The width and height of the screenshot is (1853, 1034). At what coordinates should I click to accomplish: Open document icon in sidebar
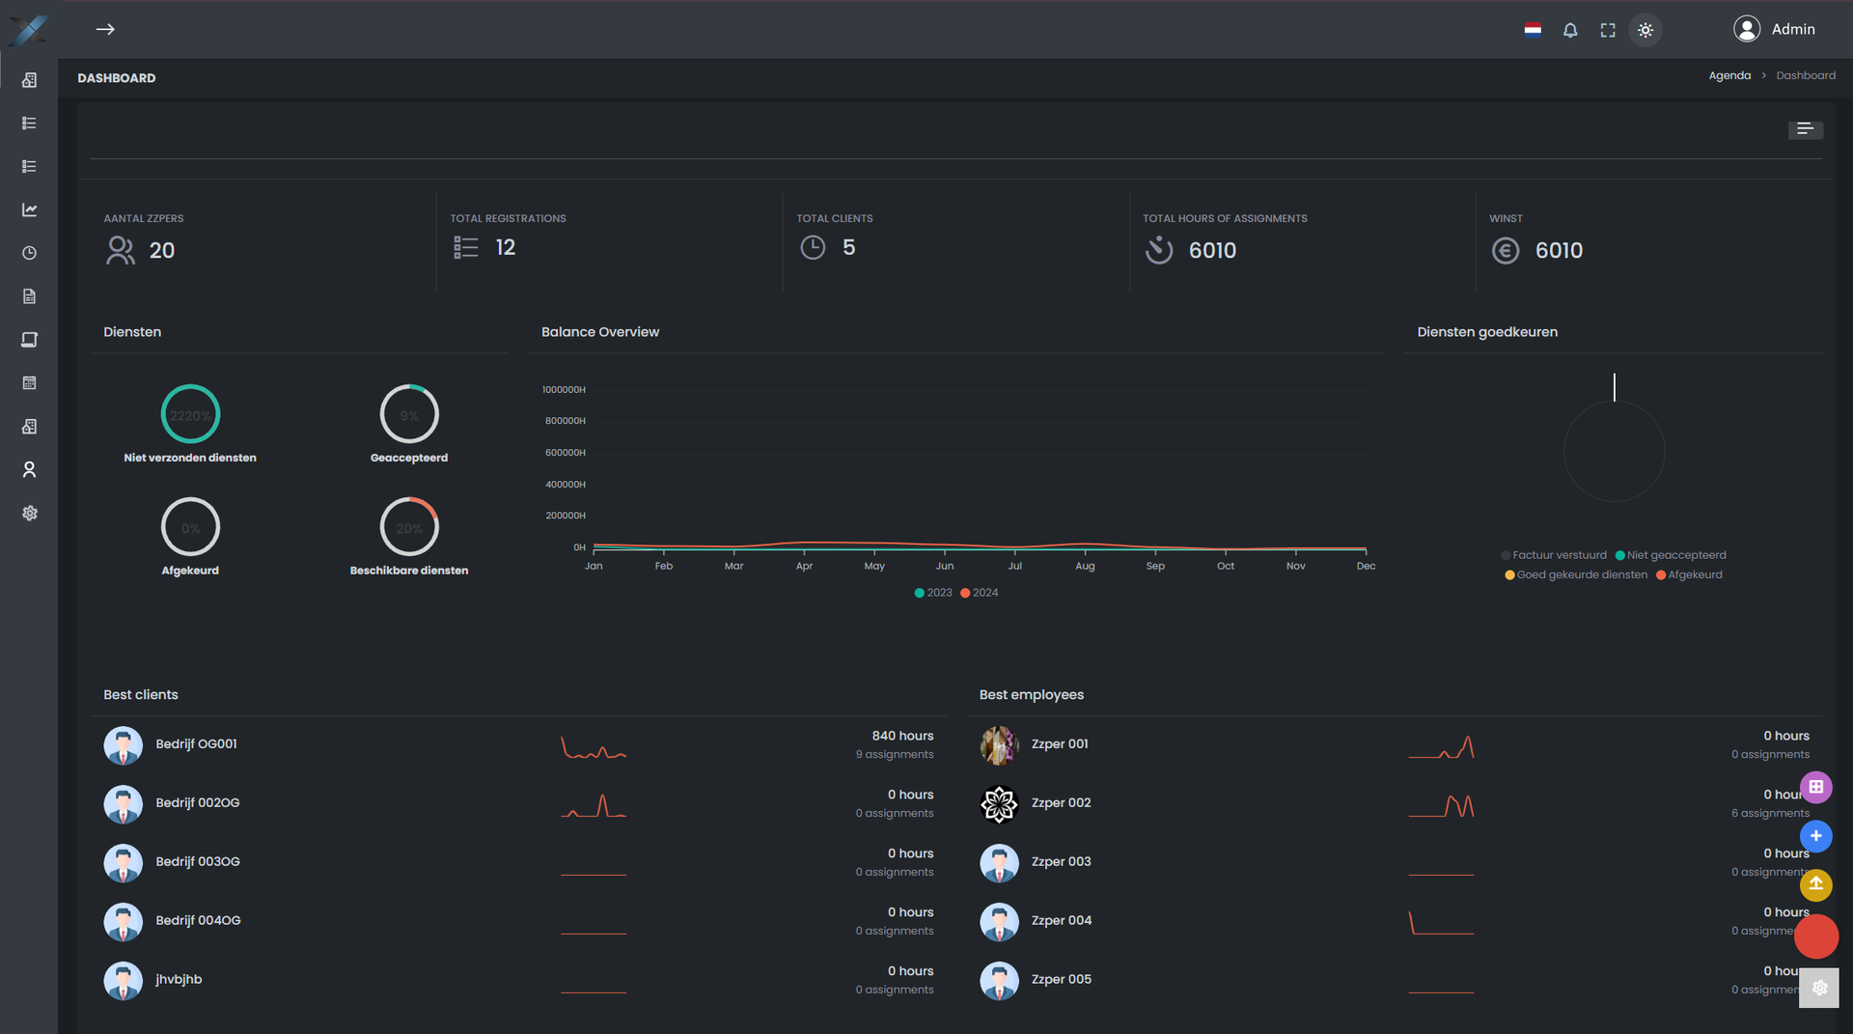[x=30, y=296]
